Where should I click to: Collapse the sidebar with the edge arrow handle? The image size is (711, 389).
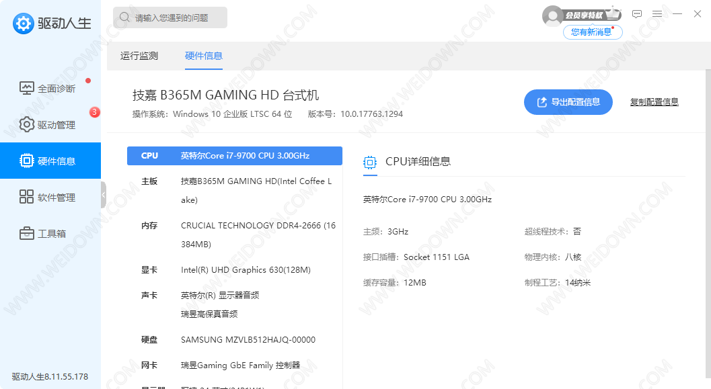[x=104, y=195]
